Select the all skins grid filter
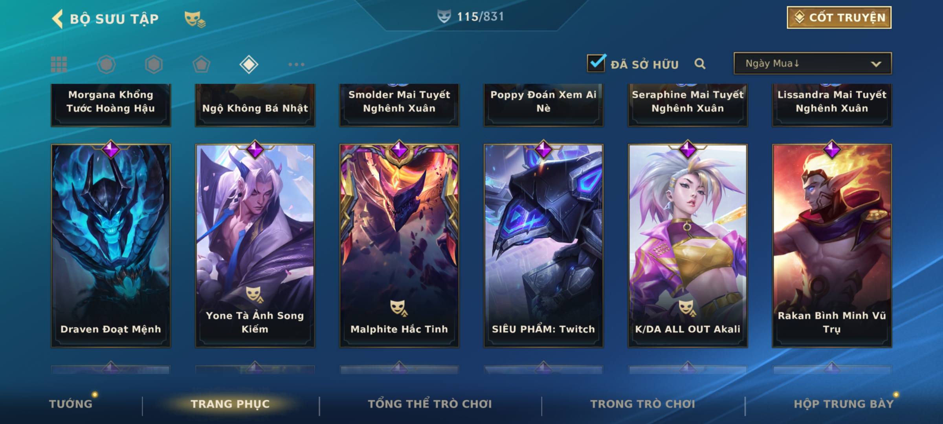Image resolution: width=943 pixels, height=424 pixels. point(59,64)
